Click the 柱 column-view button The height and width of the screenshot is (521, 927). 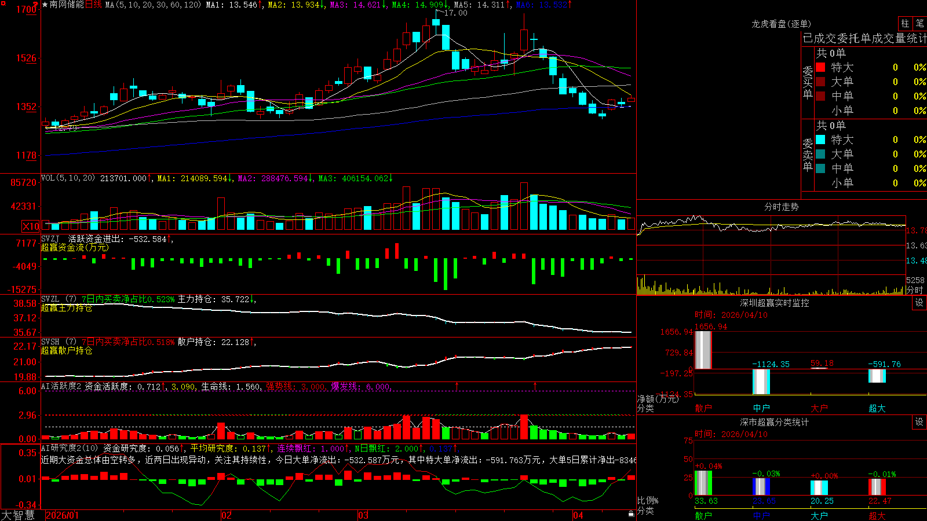(x=905, y=23)
